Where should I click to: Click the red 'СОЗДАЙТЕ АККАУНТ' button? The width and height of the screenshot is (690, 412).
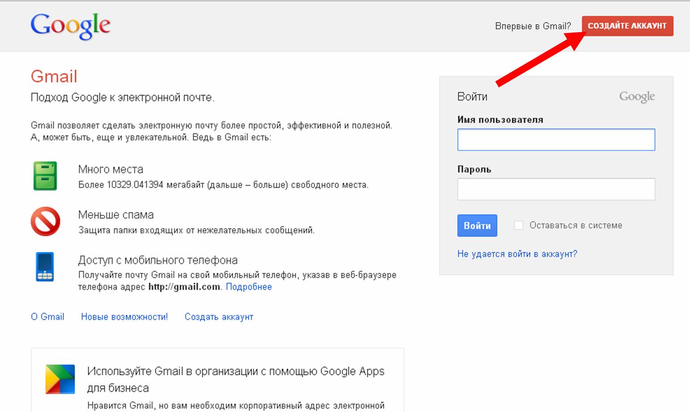(x=627, y=26)
